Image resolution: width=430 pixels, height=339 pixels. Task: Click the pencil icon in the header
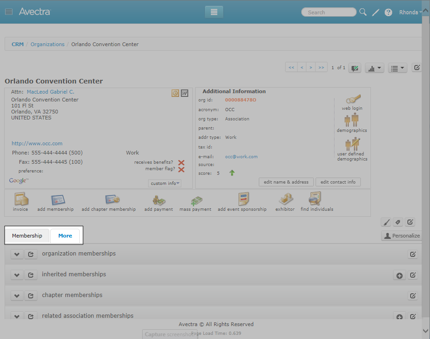click(x=376, y=12)
